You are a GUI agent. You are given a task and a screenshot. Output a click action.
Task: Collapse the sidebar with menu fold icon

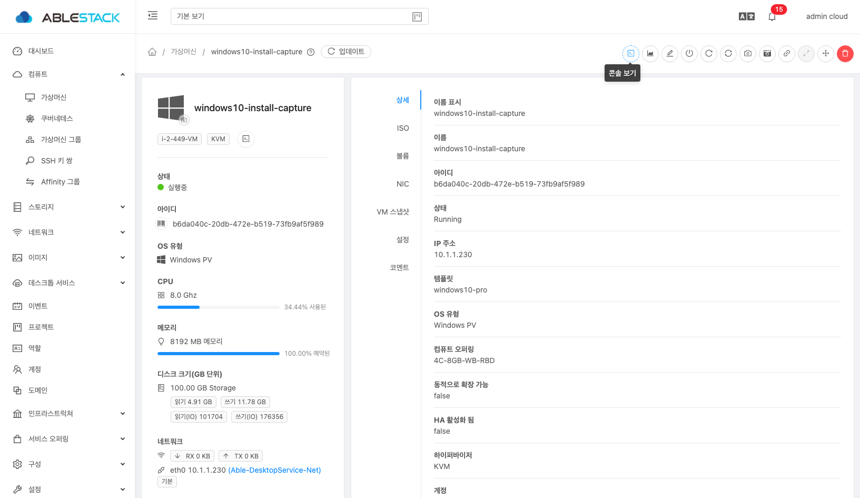[x=153, y=16]
